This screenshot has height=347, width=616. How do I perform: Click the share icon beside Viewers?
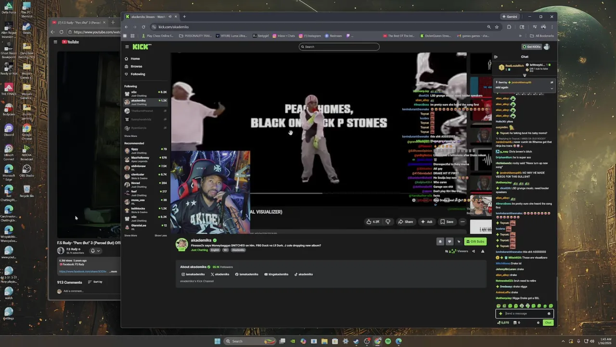pyautogui.click(x=473, y=251)
